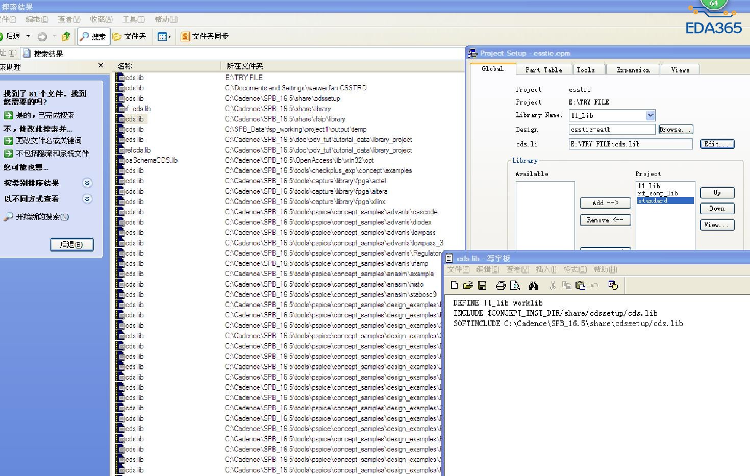Screen dimensions: 750x476
Task: Click the Open file icon in WordPad
Action: click(468, 285)
